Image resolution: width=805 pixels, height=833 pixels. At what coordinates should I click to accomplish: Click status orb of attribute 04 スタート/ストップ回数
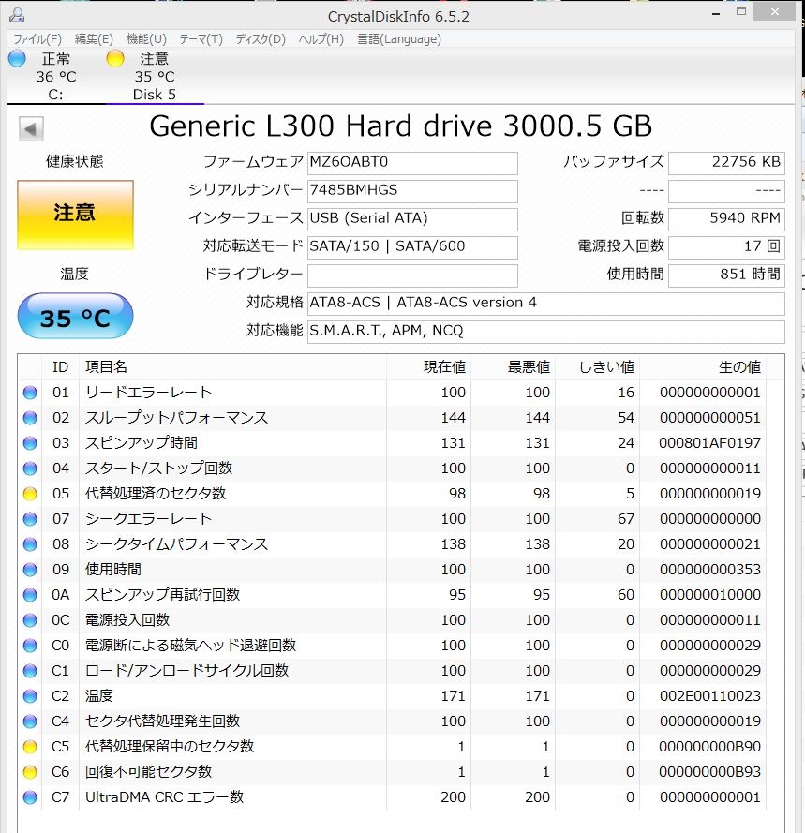(x=30, y=469)
